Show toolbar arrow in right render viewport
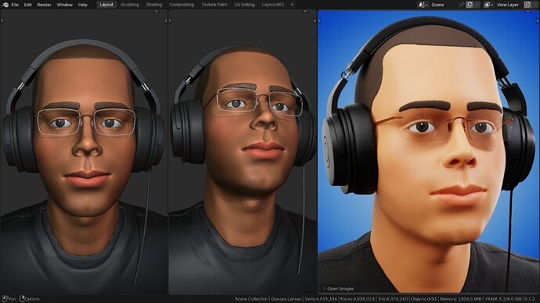Viewport: 540px width, 303px height. pyautogui.click(x=319, y=20)
